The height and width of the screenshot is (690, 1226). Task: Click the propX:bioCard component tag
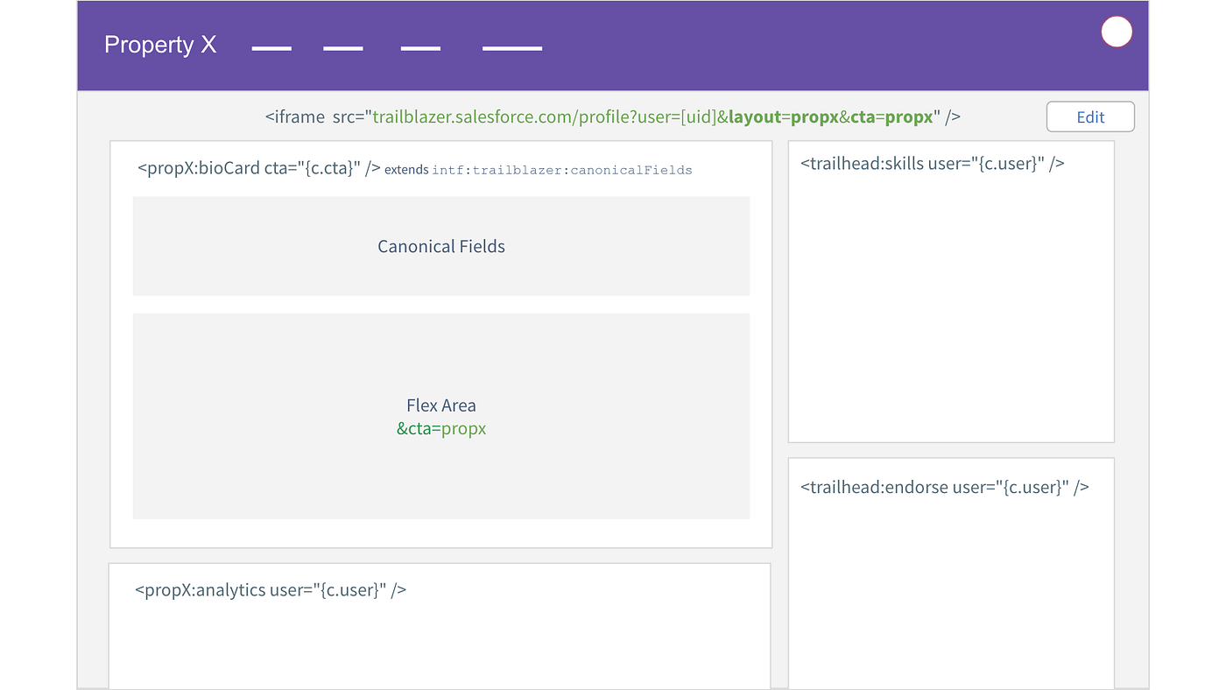coord(258,169)
